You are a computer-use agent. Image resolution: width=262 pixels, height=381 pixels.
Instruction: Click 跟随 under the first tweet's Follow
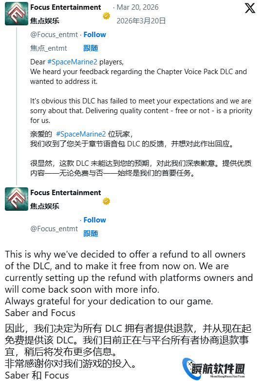91,48
